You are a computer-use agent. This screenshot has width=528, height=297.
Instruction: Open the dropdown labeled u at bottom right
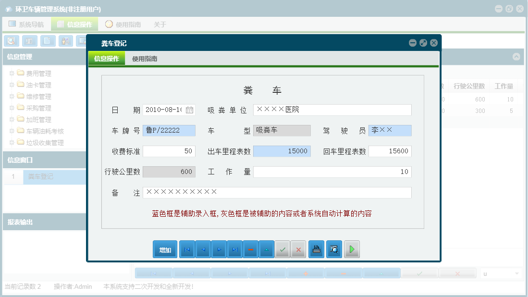[x=500, y=272]
